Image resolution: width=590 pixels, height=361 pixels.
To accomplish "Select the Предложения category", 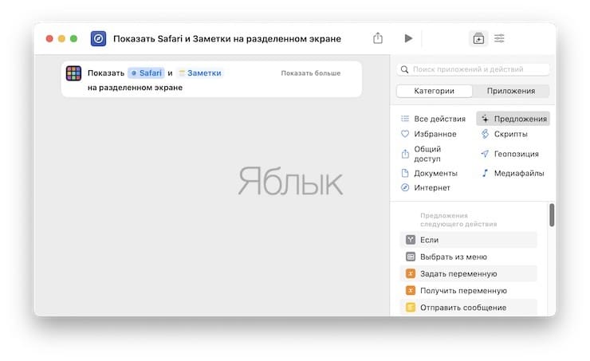I will [513, 119].
